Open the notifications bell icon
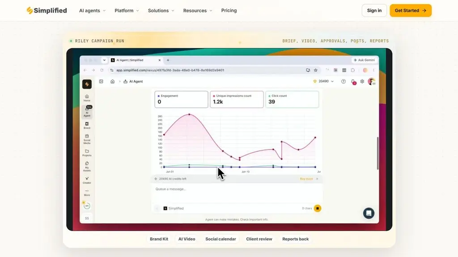Image resolution: width=458 pixels, height=257 pixels. point(353,82)
